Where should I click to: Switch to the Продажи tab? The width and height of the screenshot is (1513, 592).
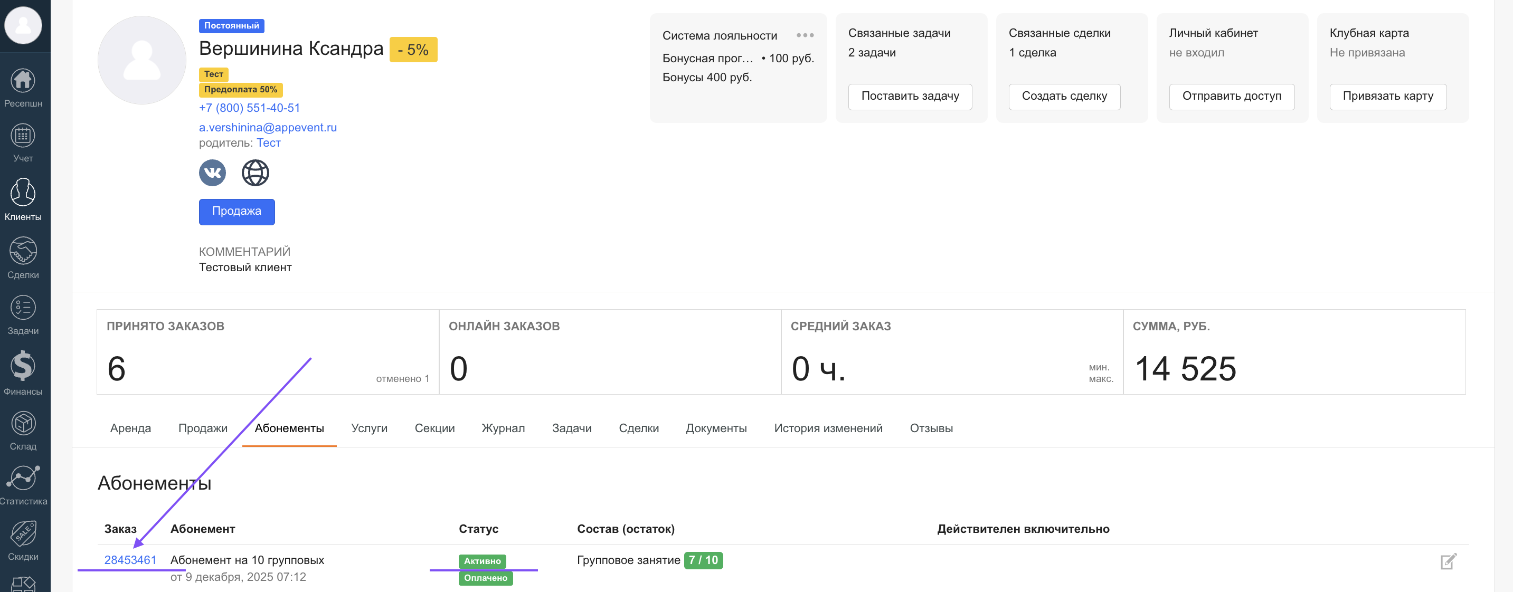(203, 428)
